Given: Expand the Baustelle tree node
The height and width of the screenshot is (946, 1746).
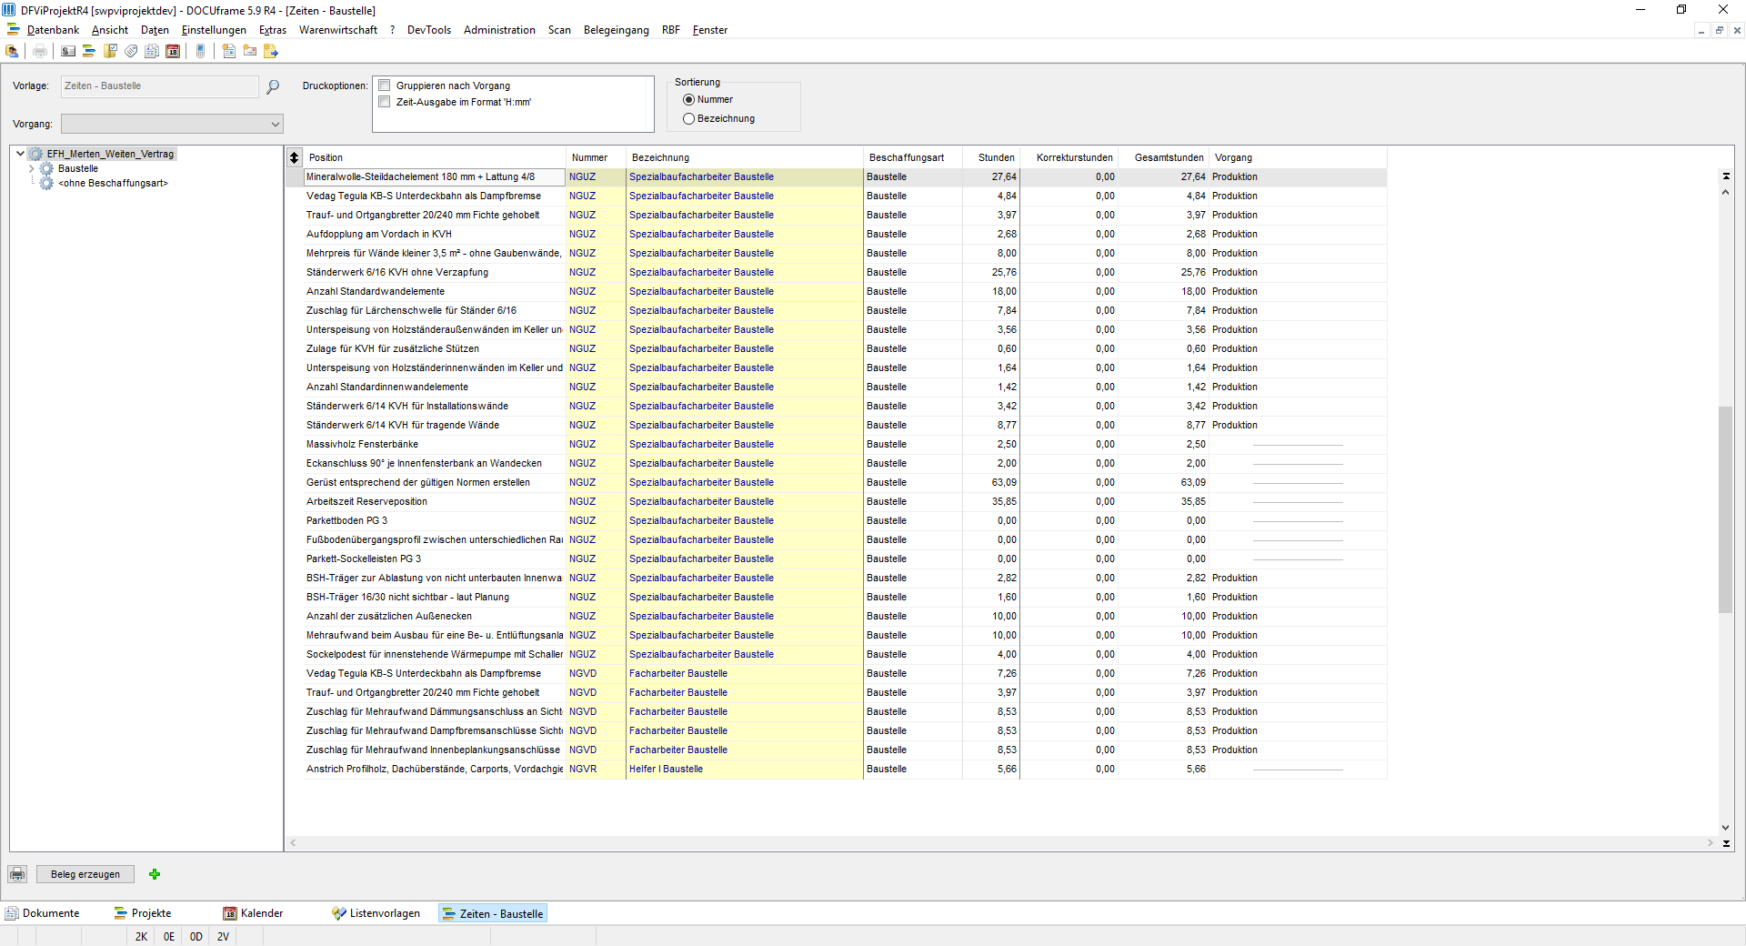Looking at the screenshot, I should [x=32, y=168].
